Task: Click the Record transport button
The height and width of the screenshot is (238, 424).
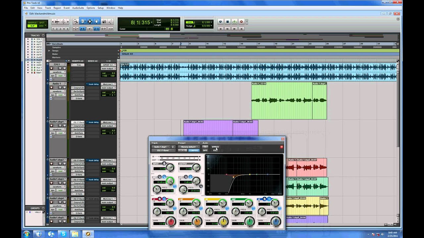Action: (241, 21)
